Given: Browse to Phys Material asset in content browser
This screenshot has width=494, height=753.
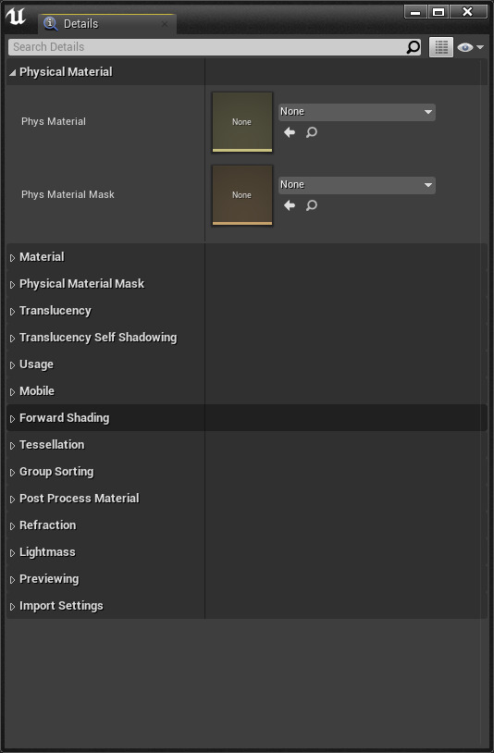Looking at the screenshot, I should click(312, 132).
